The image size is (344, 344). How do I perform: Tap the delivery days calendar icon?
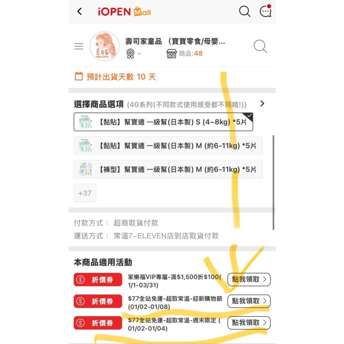pos(79,76)
